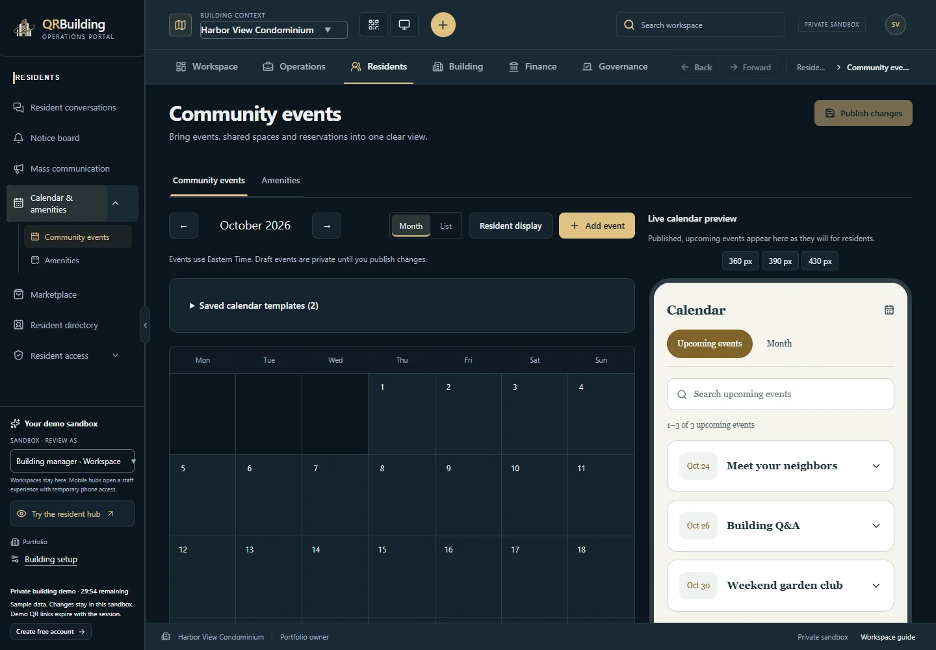The image size is (936, 650).
Task: Open the Workspace top nav tab
Action: coord(207,66)
